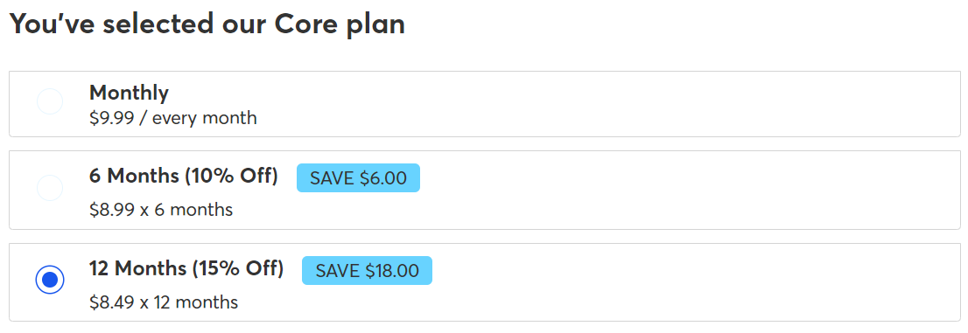The image size is (968, 333).
Task: Click empty space inside the 6 Months card
Action: [679, 190]
